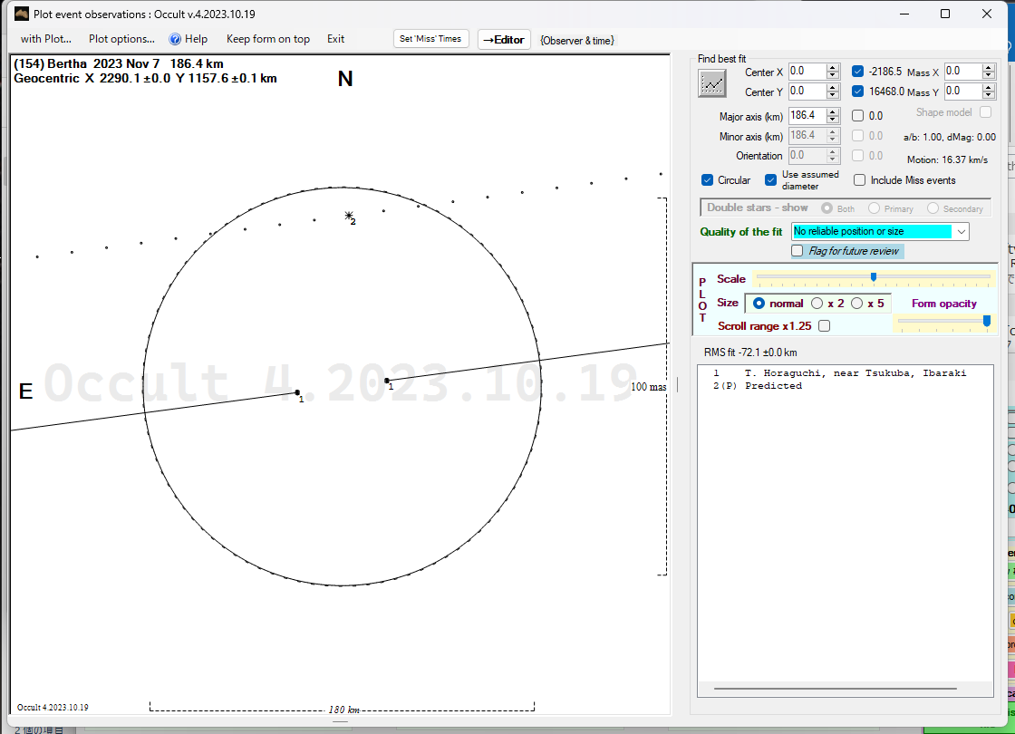This screenshot has height=734, width=1015.
Task: Click the Editor button
Action: (504, 40)
